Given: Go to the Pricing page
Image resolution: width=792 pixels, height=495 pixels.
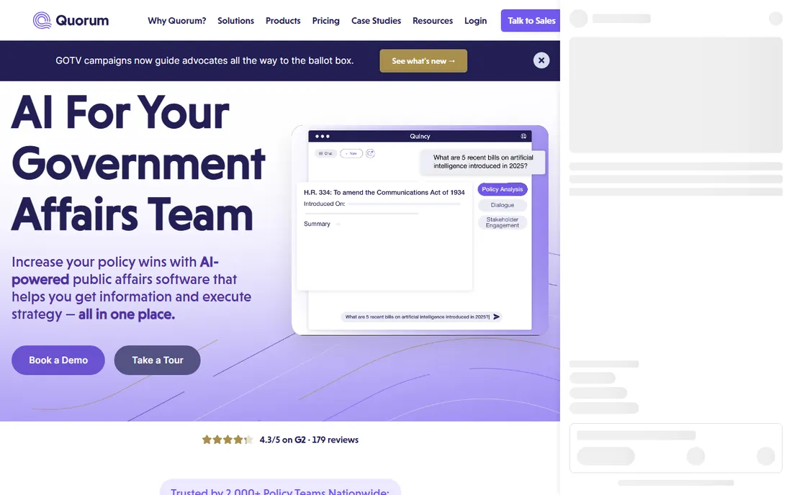Looking at the screenshot, I should pos(325,21).
